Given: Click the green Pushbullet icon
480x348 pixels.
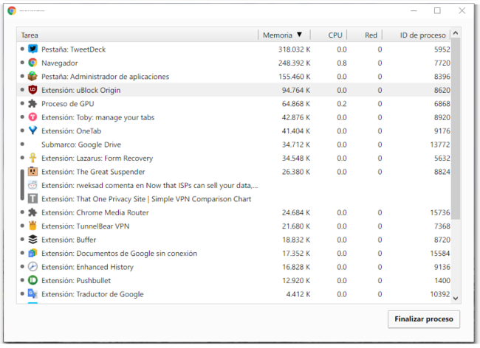Looking at the screenshot, I should [x=32, y=280].
